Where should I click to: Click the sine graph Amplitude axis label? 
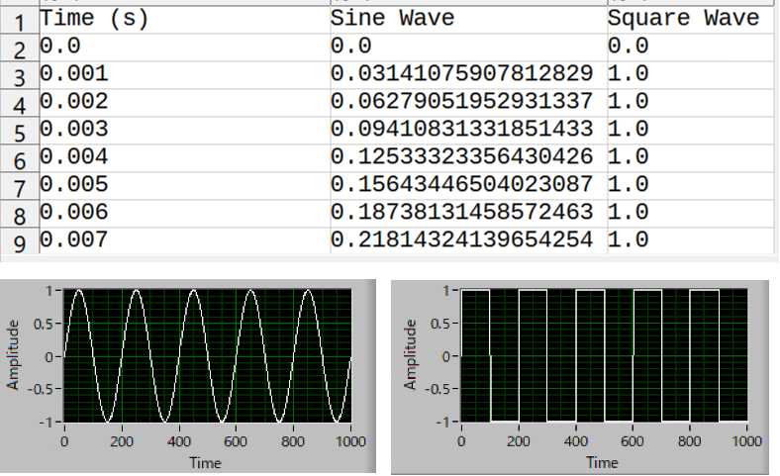13,355
